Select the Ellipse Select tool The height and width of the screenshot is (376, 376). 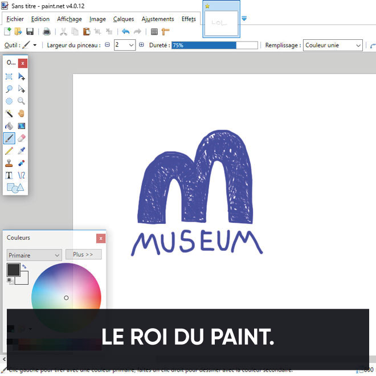(9, 101)
